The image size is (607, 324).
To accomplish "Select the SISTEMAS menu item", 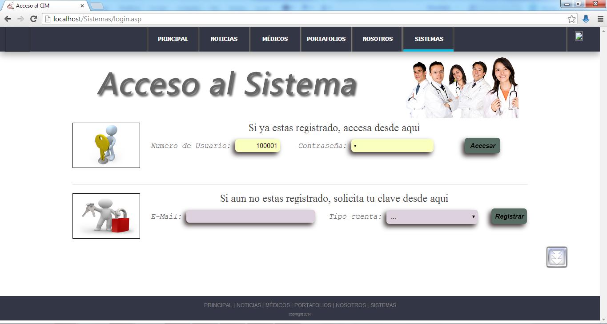I will [429, 39].
